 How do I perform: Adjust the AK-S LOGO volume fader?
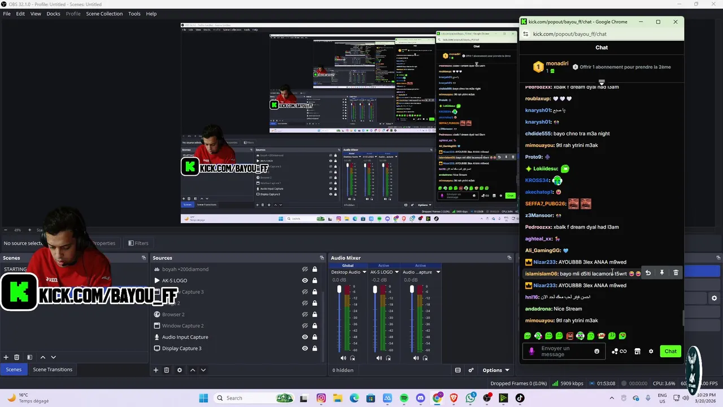[375, 289]
